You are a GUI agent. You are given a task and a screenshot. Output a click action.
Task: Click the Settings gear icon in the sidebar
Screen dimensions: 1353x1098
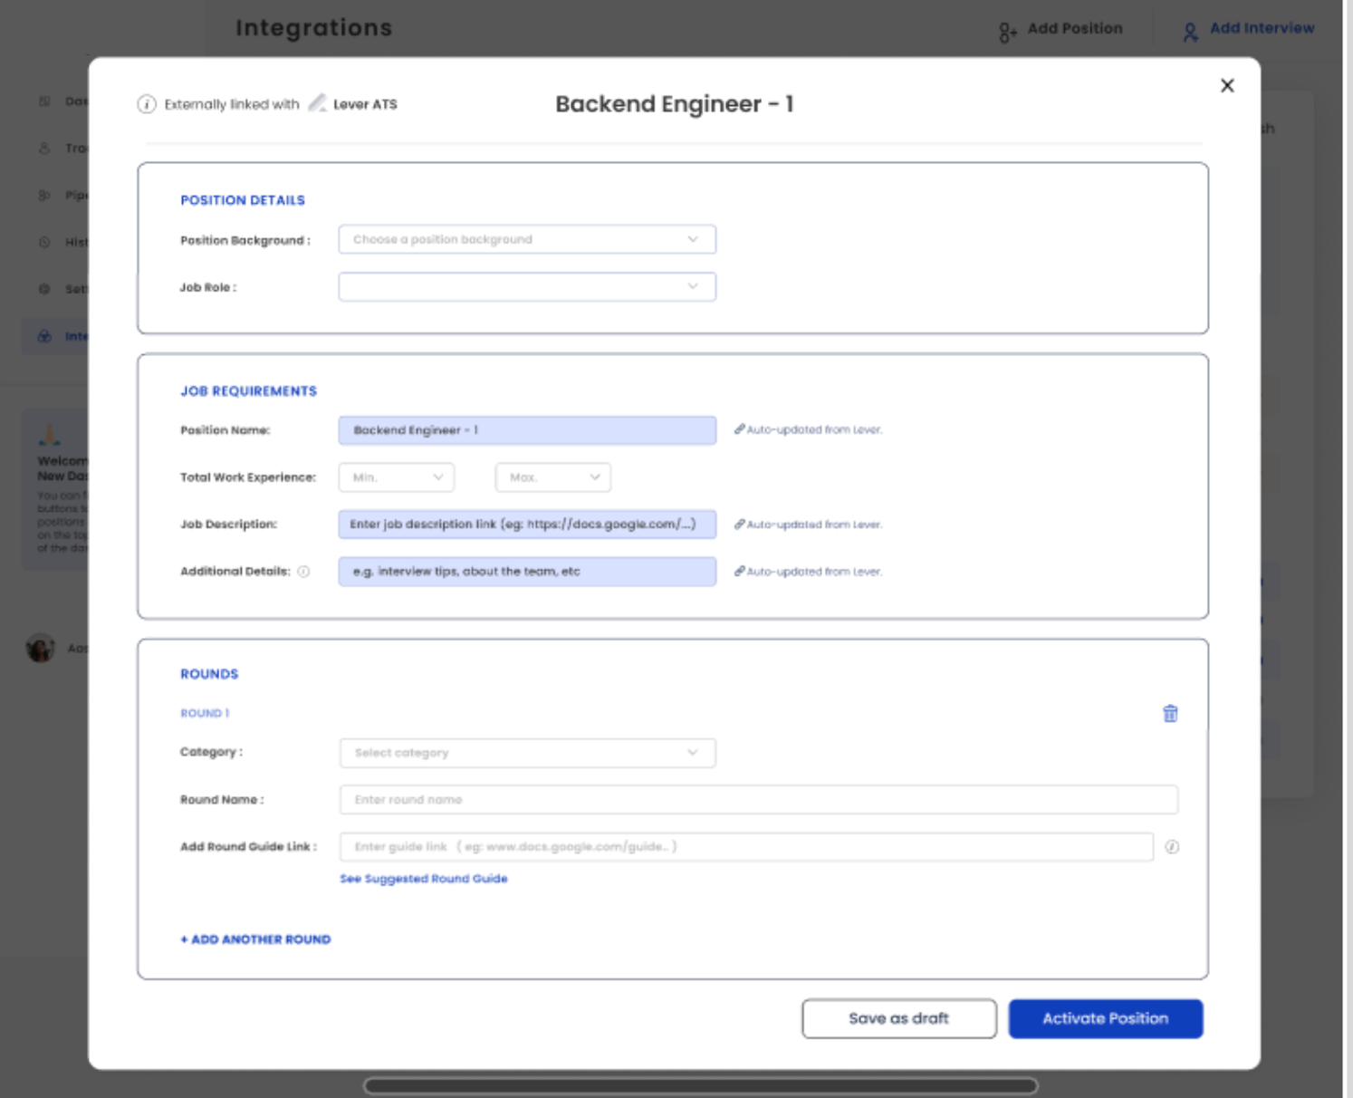coord(44,289)
